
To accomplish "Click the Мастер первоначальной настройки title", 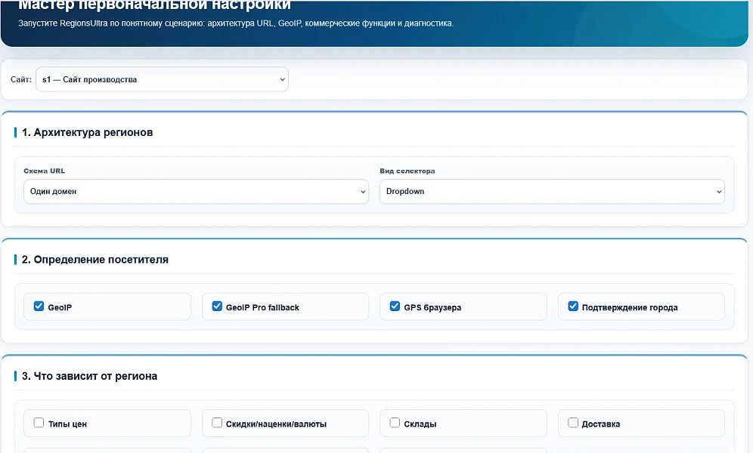I will pos(155,5).
